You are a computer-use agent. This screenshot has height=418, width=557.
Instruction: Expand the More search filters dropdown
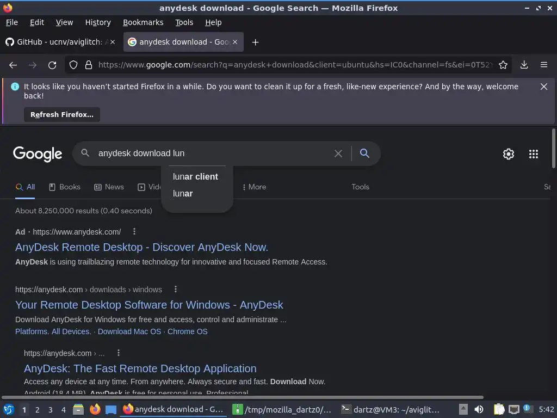click(x=254, y=187)
